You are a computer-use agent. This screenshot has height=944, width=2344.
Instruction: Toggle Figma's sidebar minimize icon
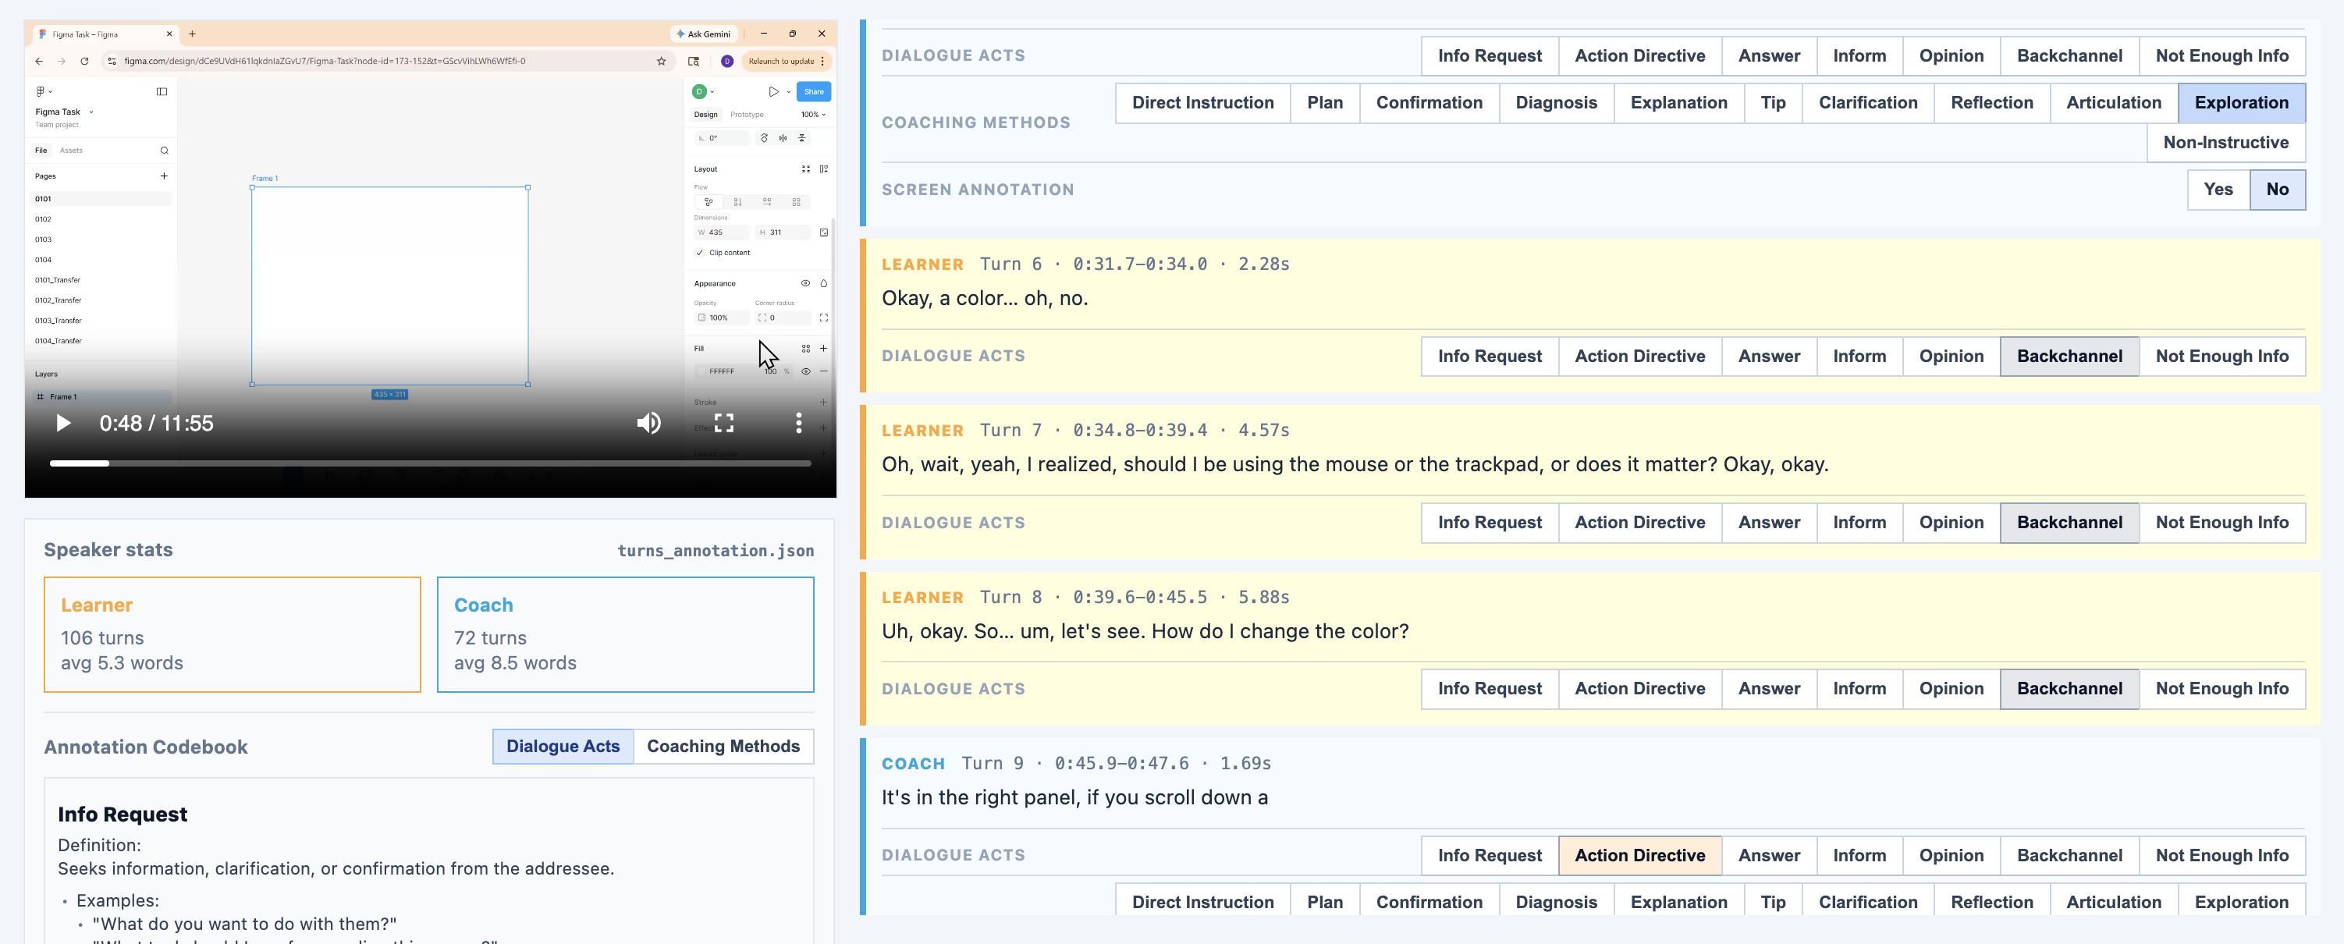(x=162, y=91)
